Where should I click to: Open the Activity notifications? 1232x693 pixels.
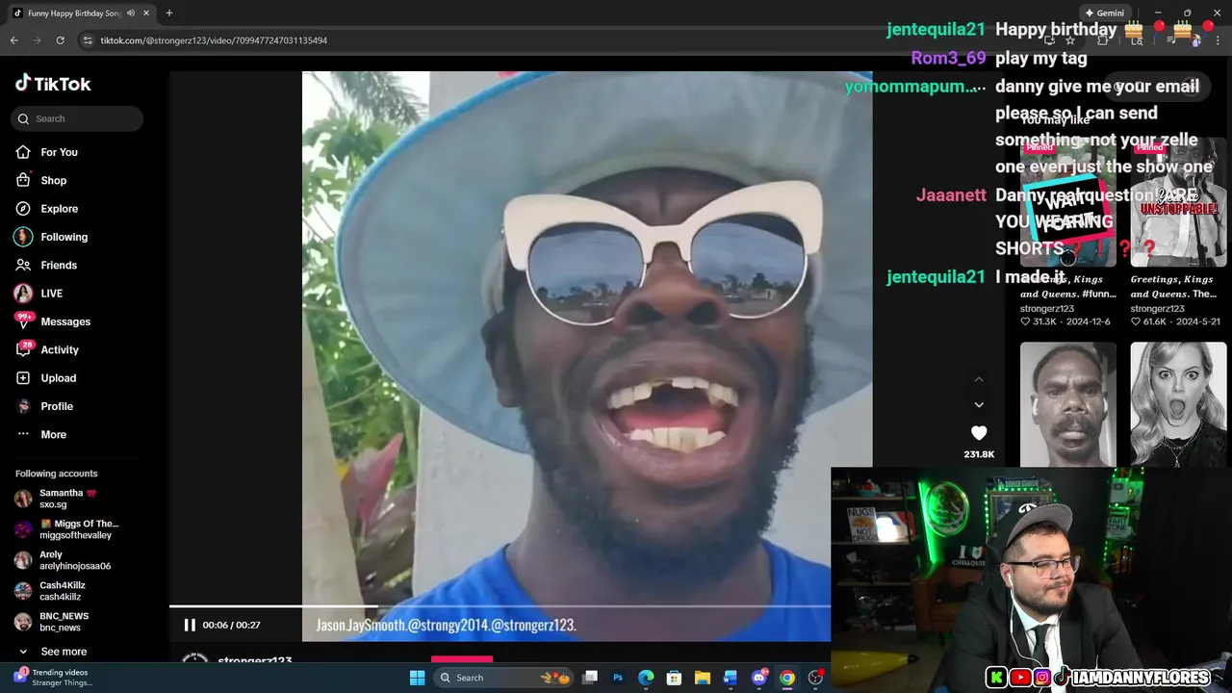[x=60, y=349]
